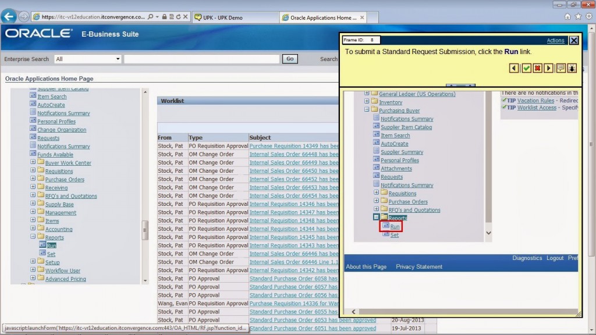The width and height of the screenshot is (596, 335).
Task: Click the folder icon beside Receiving
Action: tap(41, 187)
